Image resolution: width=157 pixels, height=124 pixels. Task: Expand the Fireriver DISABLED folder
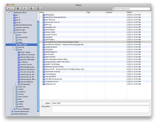pyautogui.click(x=11, y=109)
